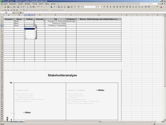Viewport: 166px width, 125px height.
Task: Click the Undo arrow icon
Action: [42, 7]
